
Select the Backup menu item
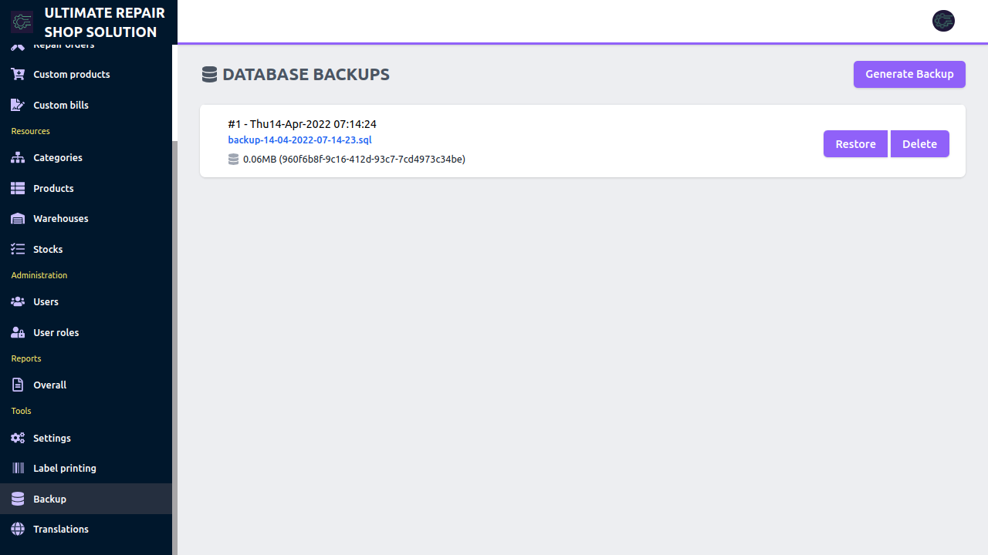click(49, 499)
